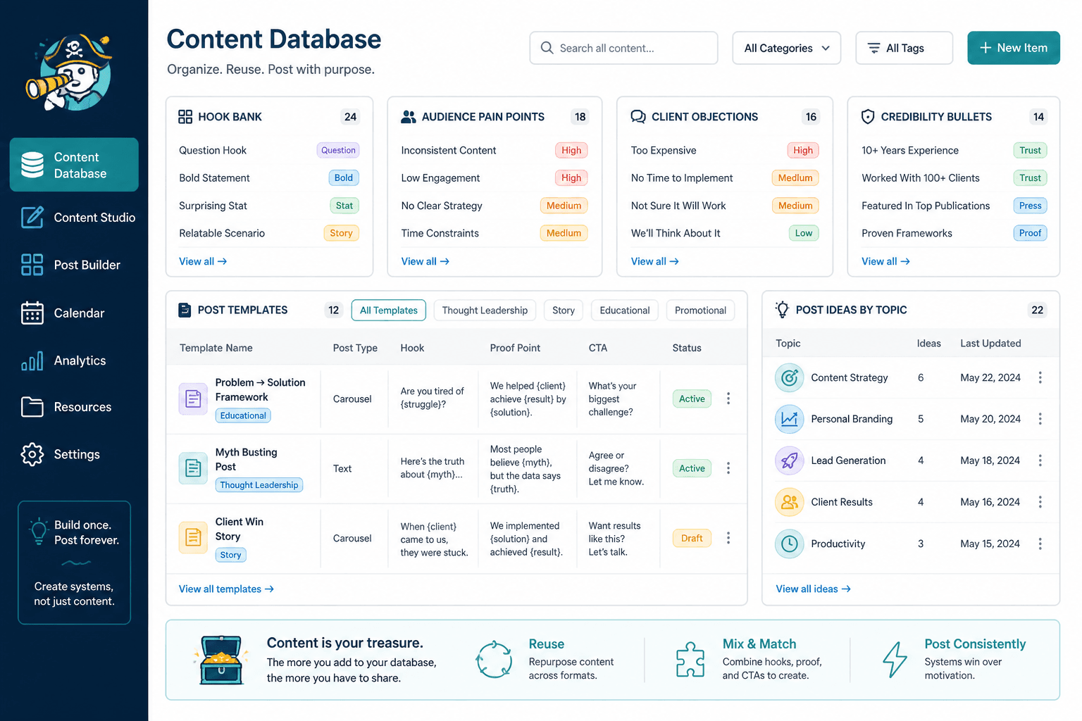
Task: Click the Audience Pain Points people icon
Action: [409, 117]
